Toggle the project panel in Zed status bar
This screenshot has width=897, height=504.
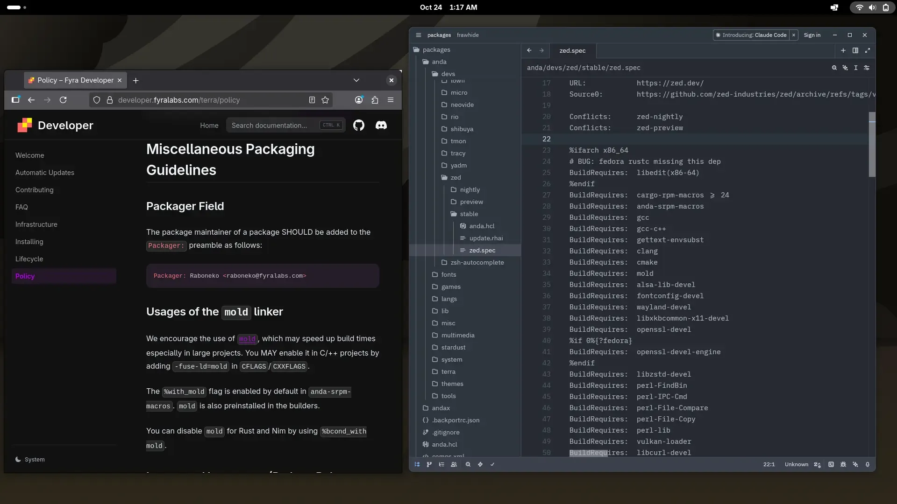(417, 464)
